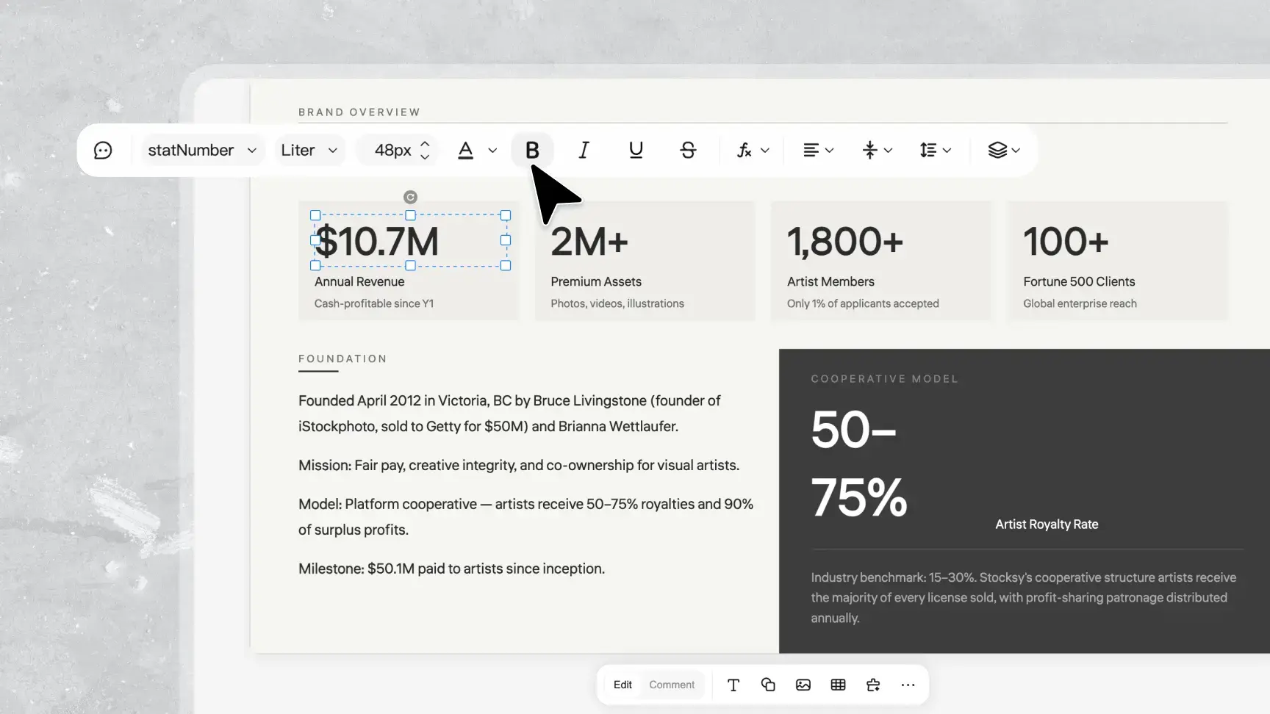Click the COOPERATIVE MODEL heading
The width and height of the screenshot is (1270, 714).
885,379
